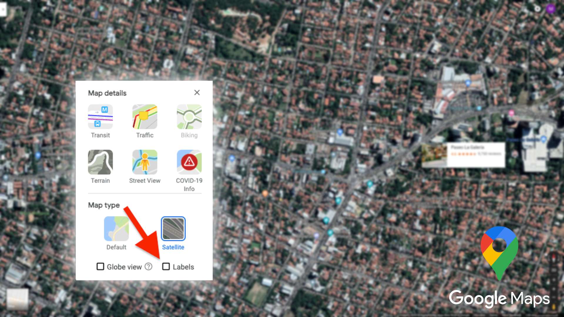Check the Globe view help tooltip

(148, 266)
